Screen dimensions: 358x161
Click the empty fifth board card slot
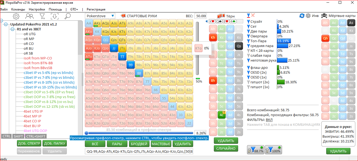coord(240,21)
